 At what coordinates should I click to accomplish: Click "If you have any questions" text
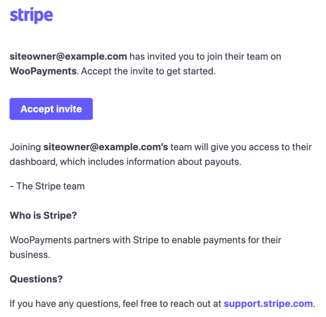[65, 304]
